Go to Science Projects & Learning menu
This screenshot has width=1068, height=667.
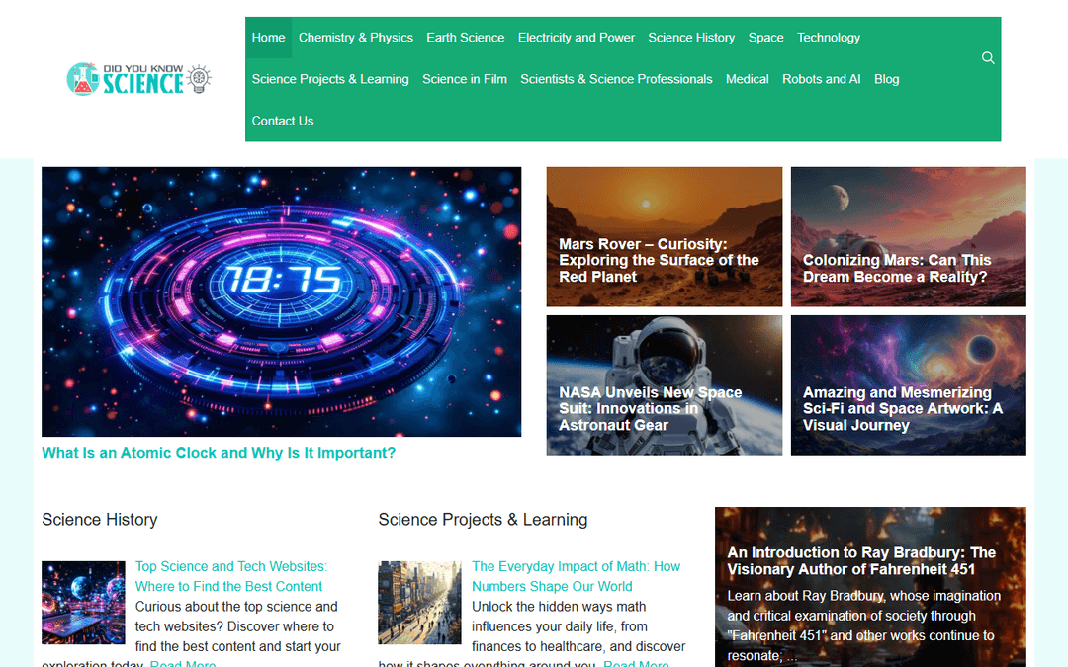[330, 79]
